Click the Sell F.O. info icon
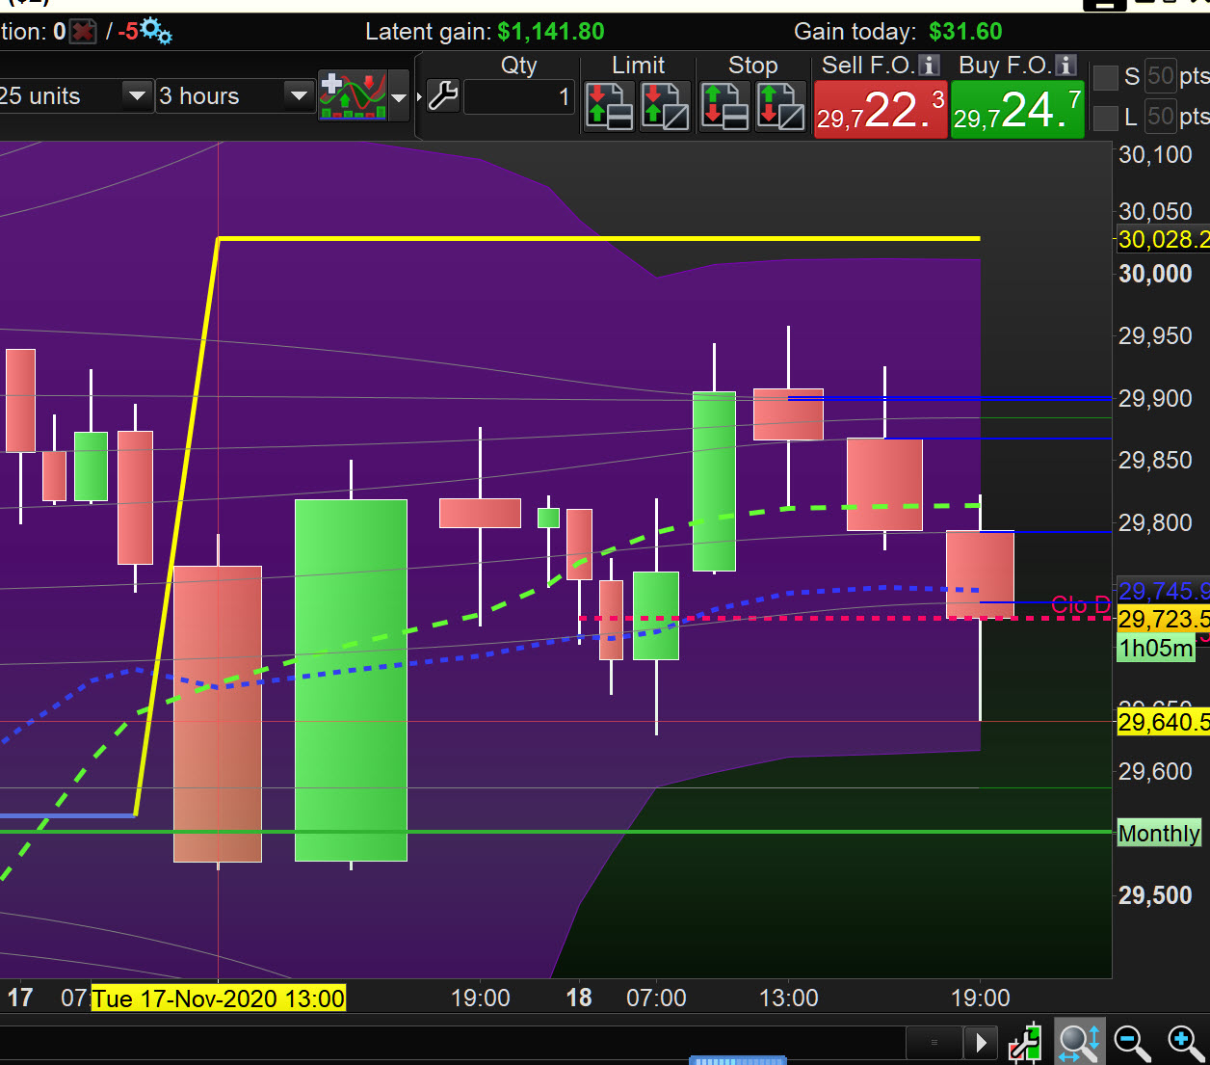 click(x=929, y=66)
